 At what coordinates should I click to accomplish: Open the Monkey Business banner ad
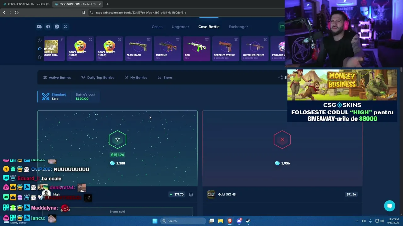pyautogui.click(x=342, y=85)
